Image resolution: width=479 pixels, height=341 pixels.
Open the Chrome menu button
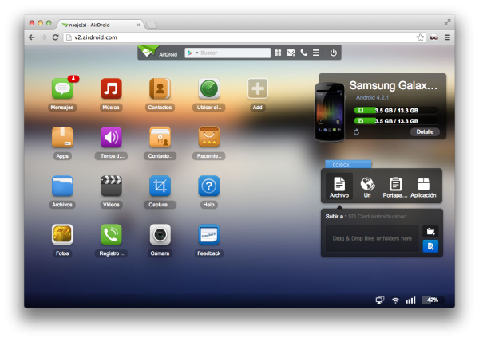pos(447,37)
